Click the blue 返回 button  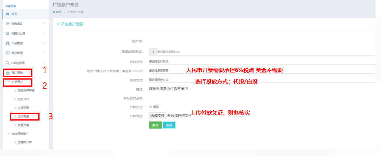pos(169,125)
